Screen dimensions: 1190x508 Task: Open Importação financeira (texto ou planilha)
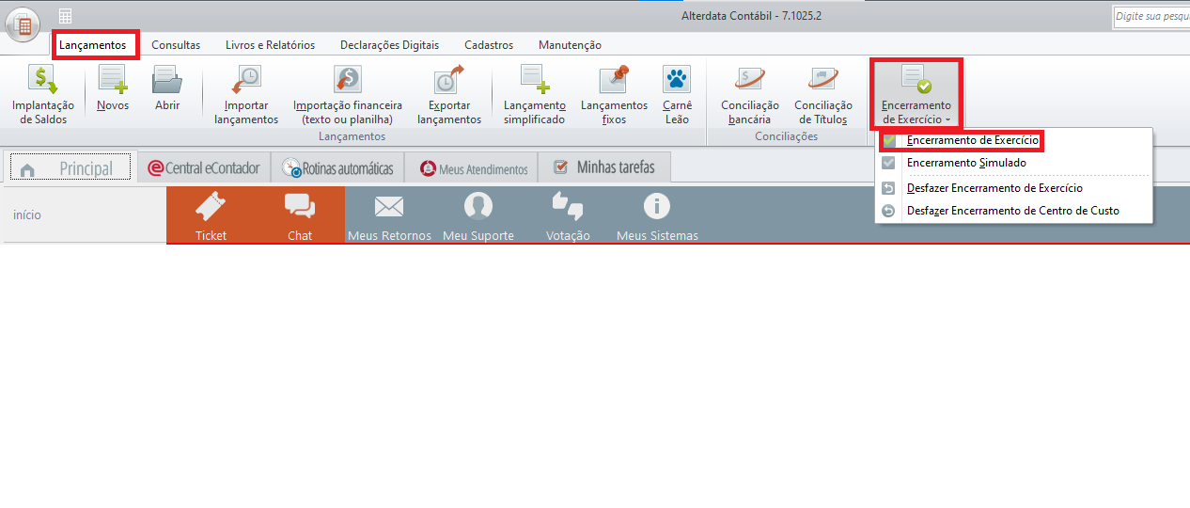pyautogui.click(x=348, y=96)
